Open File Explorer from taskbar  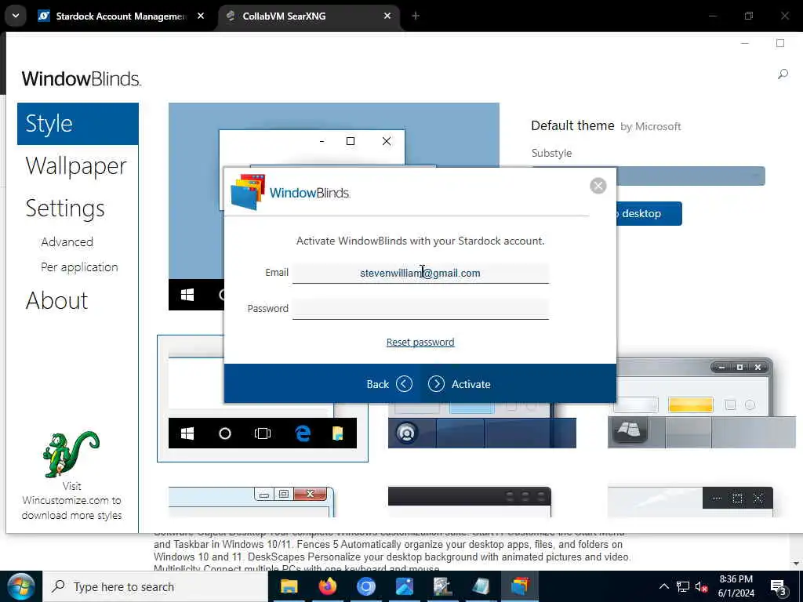(289, 586)
